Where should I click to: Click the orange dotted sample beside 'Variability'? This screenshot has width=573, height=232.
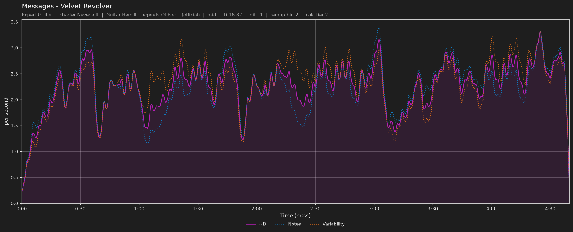314,224
